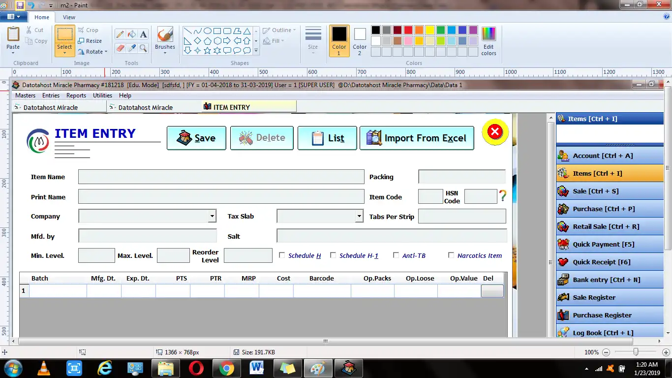
Task: Open Google Chrome from the taskbar
Action: click(x=226, y=368)
